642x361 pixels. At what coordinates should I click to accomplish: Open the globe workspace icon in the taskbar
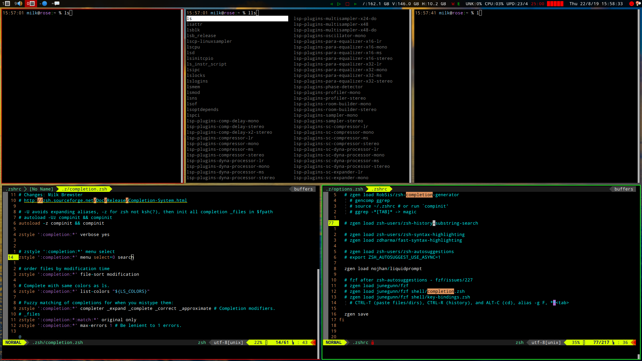point(45,4)
